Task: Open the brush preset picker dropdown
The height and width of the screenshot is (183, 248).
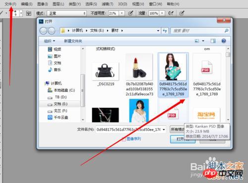Action: pyautogui.click(x=21, y=13)
